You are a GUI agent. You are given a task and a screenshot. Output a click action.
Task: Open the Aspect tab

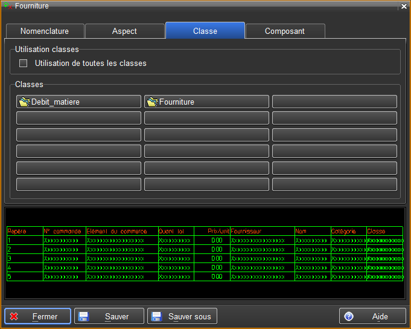[x=124, y=31]
